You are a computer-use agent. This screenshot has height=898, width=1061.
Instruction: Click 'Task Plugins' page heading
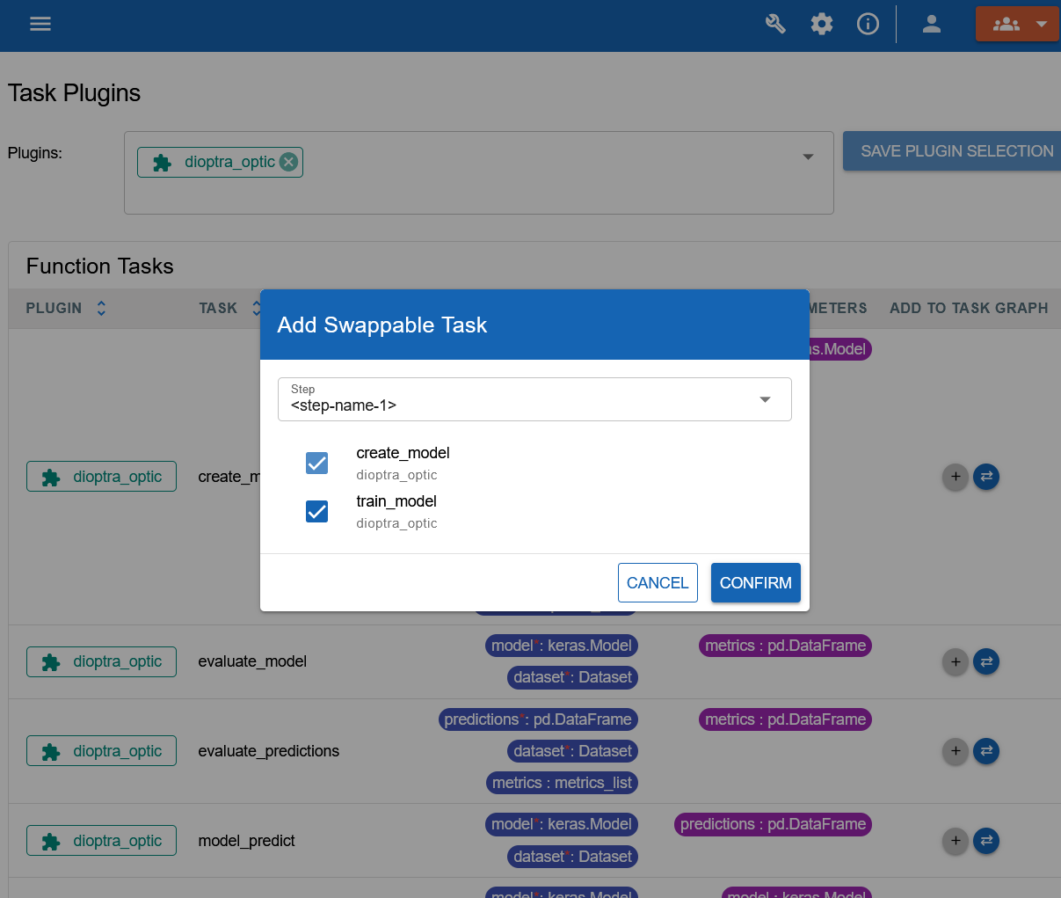[74, 93]
